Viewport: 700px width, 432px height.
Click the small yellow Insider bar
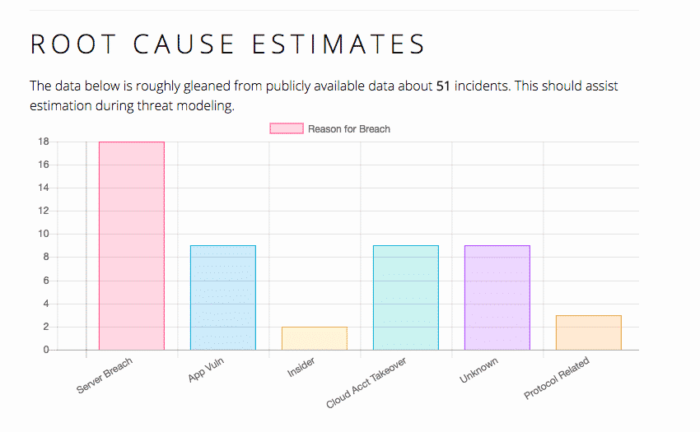pos(315,338)
